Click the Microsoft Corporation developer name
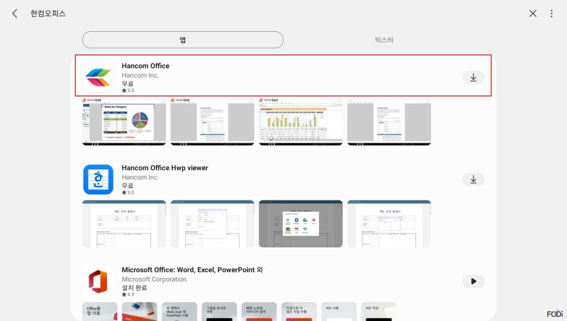Image resolution: width=567 pixels, height=321 pixels. coord(154,279)
